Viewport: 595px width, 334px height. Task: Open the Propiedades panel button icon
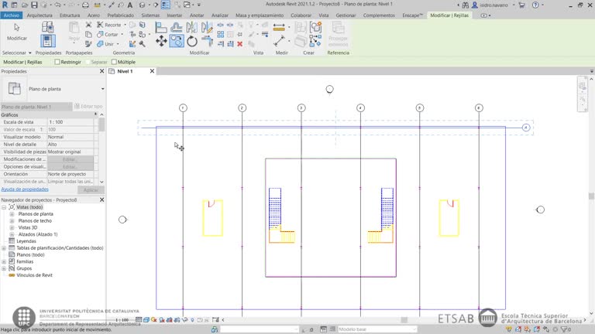pos(47,37)
